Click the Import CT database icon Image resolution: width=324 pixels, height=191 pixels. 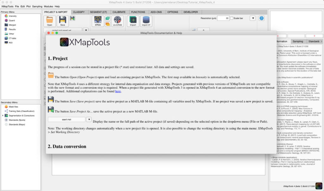click(x=146, y=21)
